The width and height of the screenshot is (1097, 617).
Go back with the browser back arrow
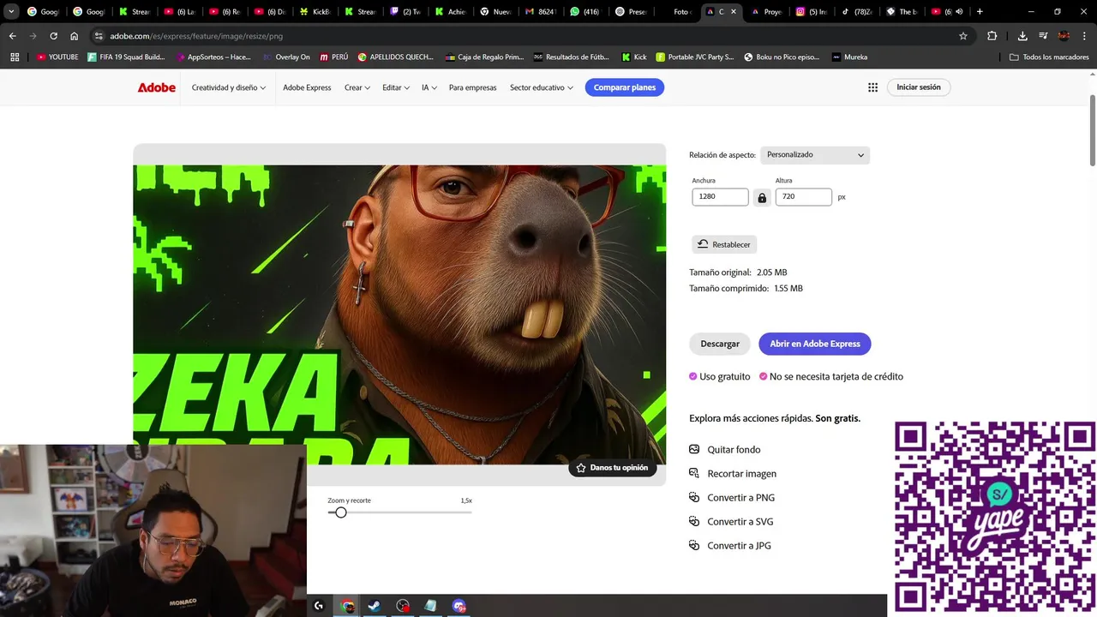pyautogui.click(x=12, y=36)
